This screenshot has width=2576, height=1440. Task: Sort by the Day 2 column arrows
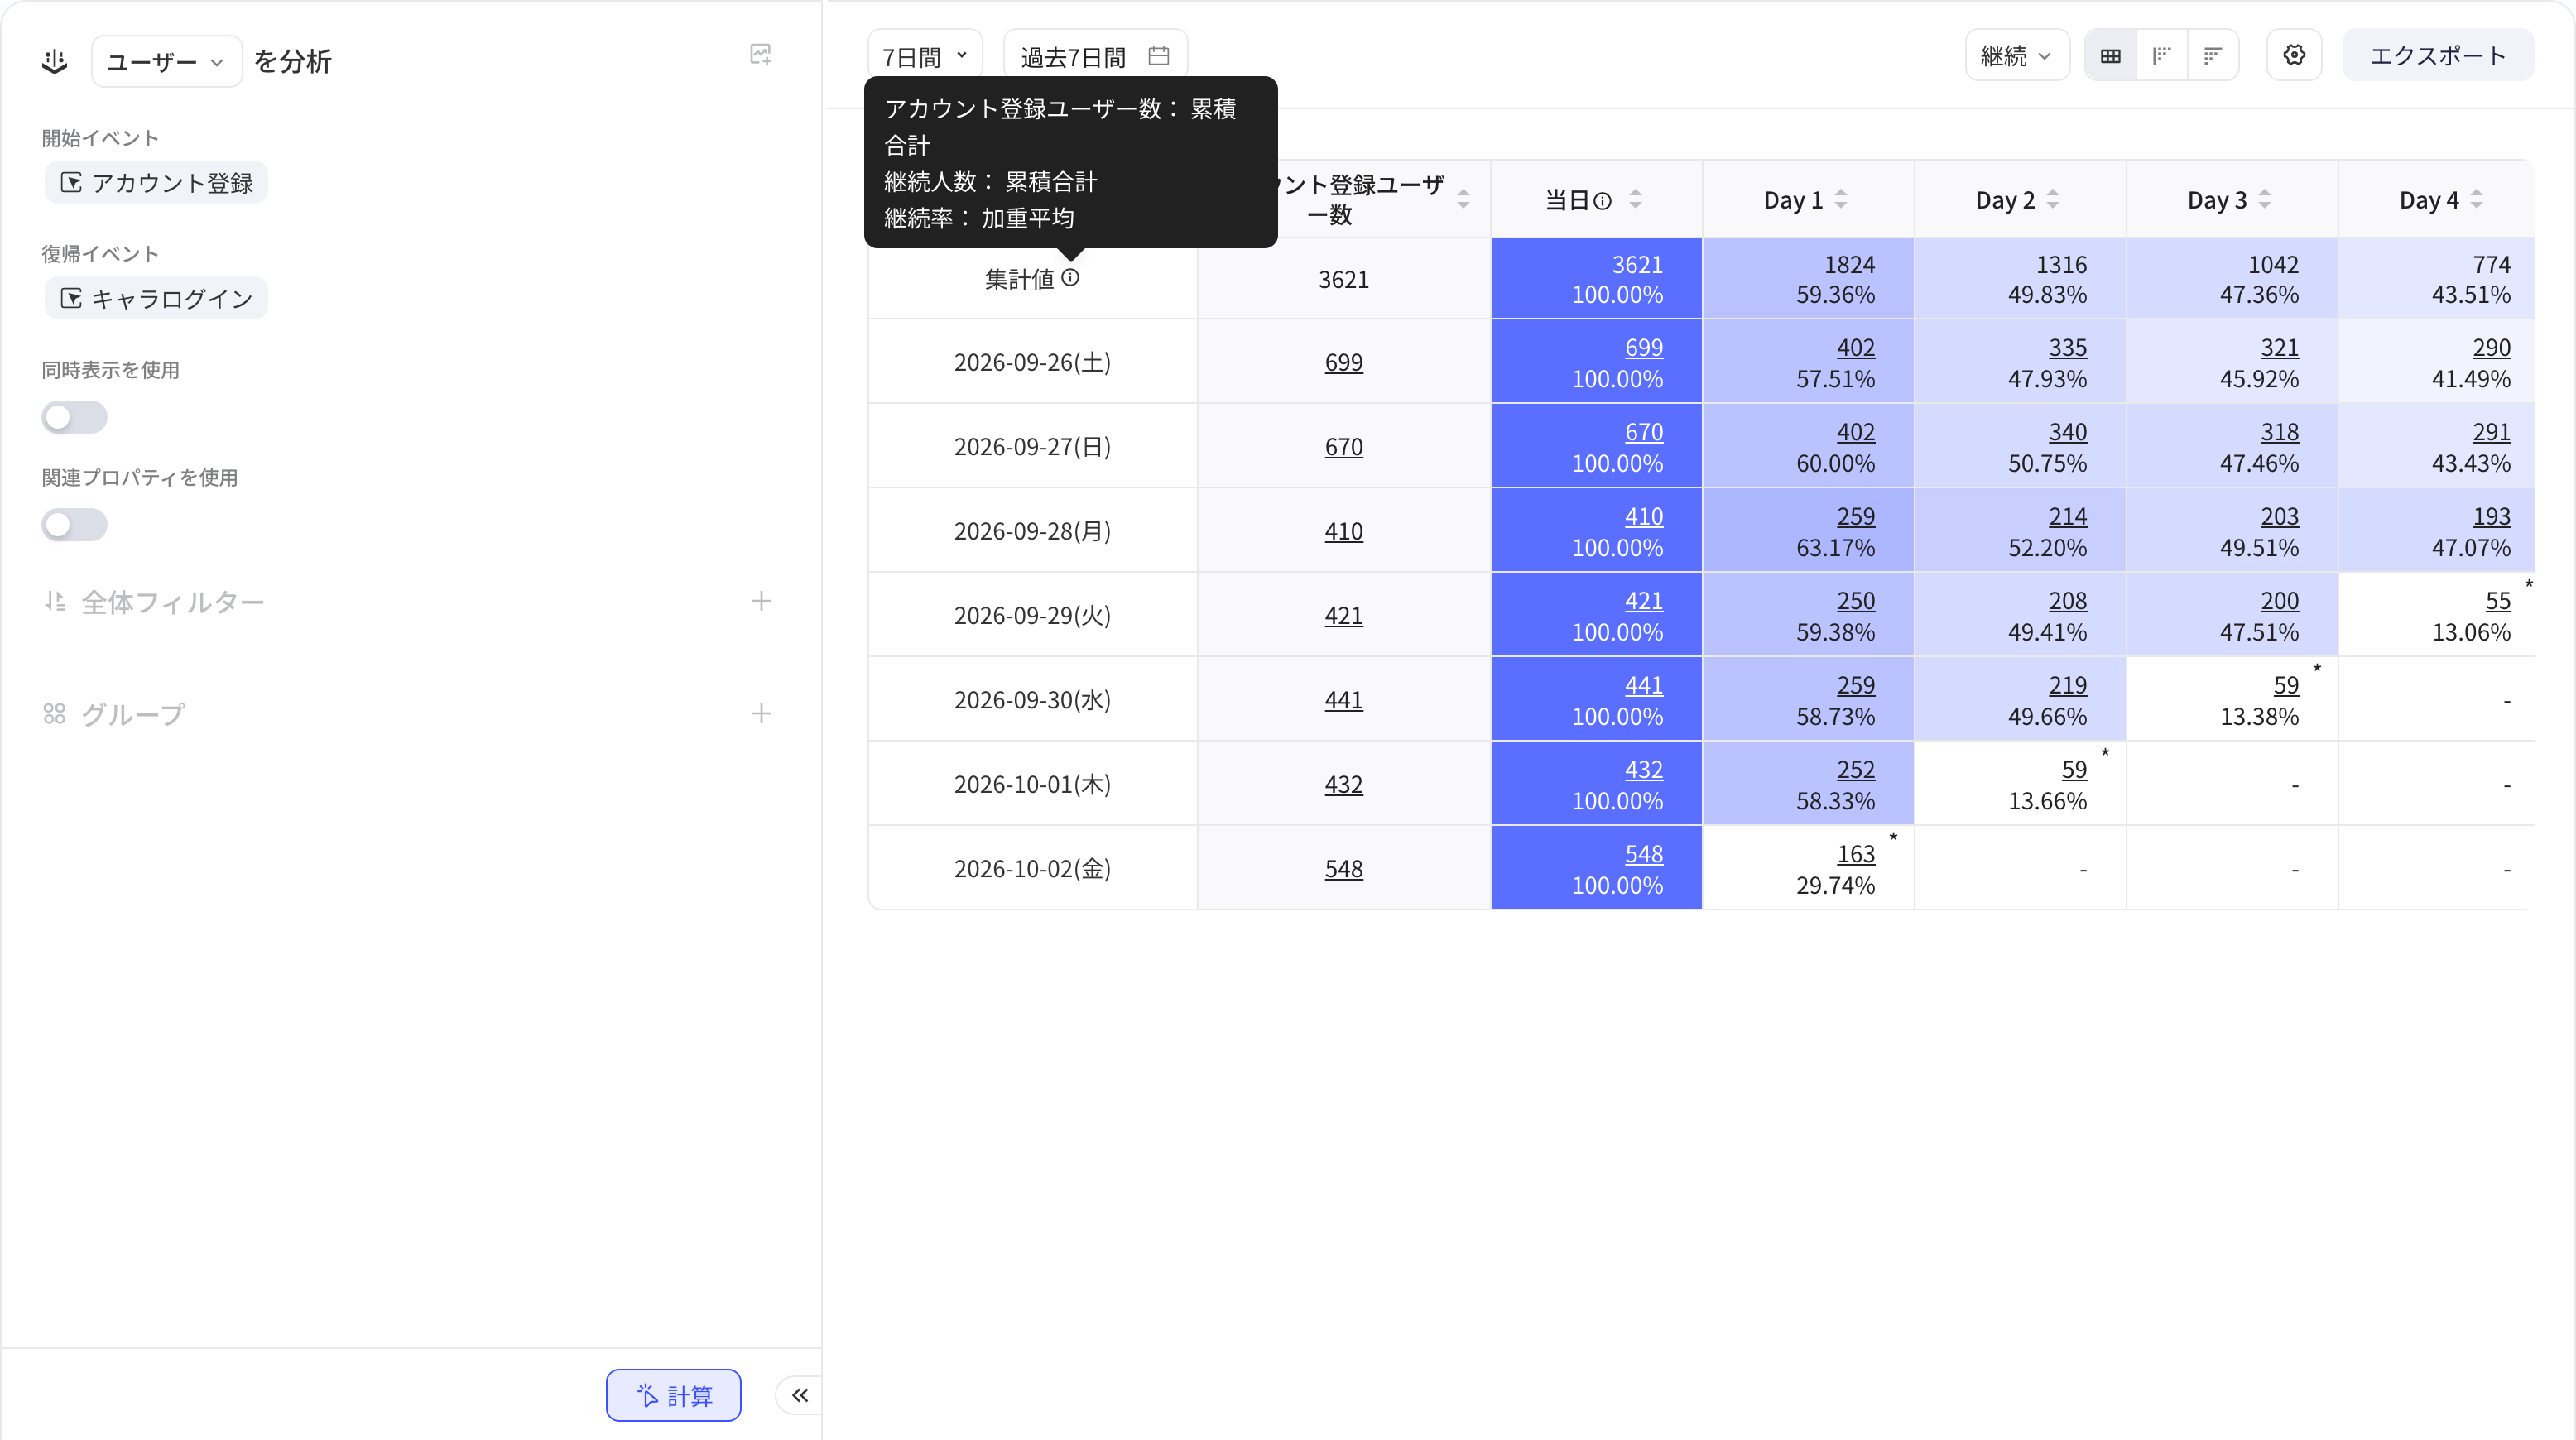2053,200
